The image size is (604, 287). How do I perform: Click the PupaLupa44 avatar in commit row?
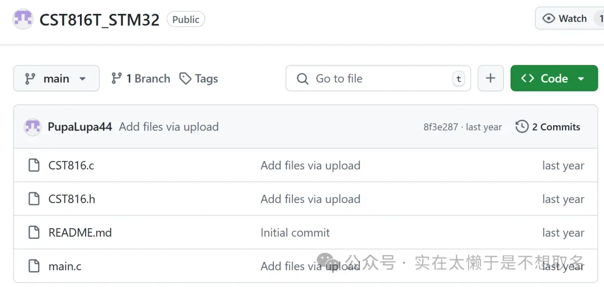[x=32, y=127]
